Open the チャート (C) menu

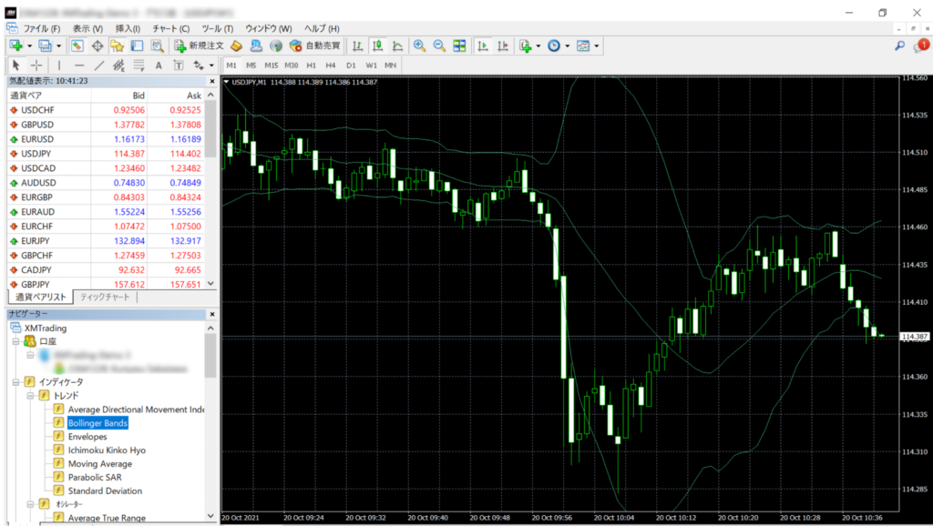click(170, 28)
